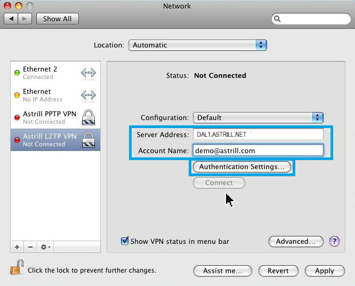Open the Location dropdown
The height and width of the screenshot is (286, 355).
[197, 45]
